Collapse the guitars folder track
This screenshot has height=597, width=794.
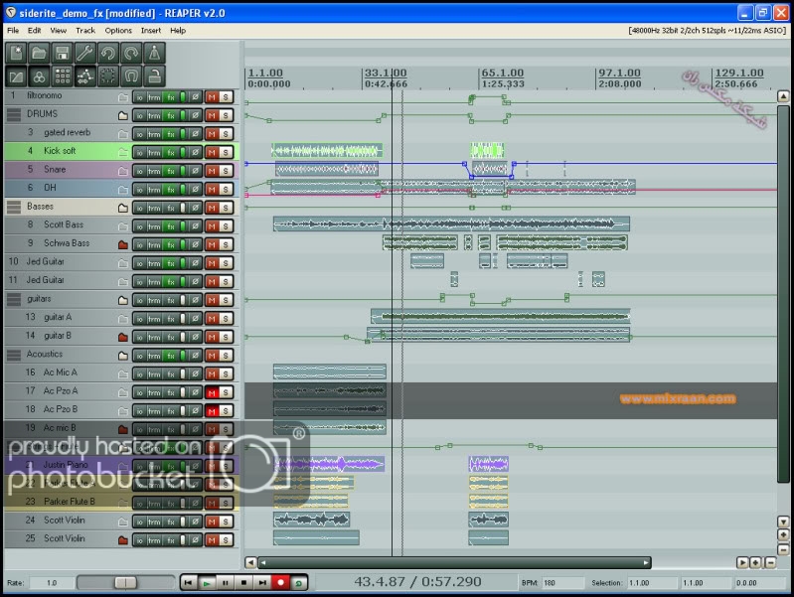14,300
